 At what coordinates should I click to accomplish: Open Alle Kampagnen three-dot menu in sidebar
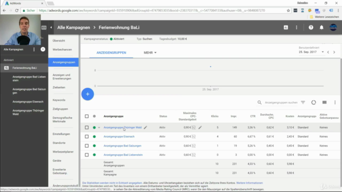34,50
